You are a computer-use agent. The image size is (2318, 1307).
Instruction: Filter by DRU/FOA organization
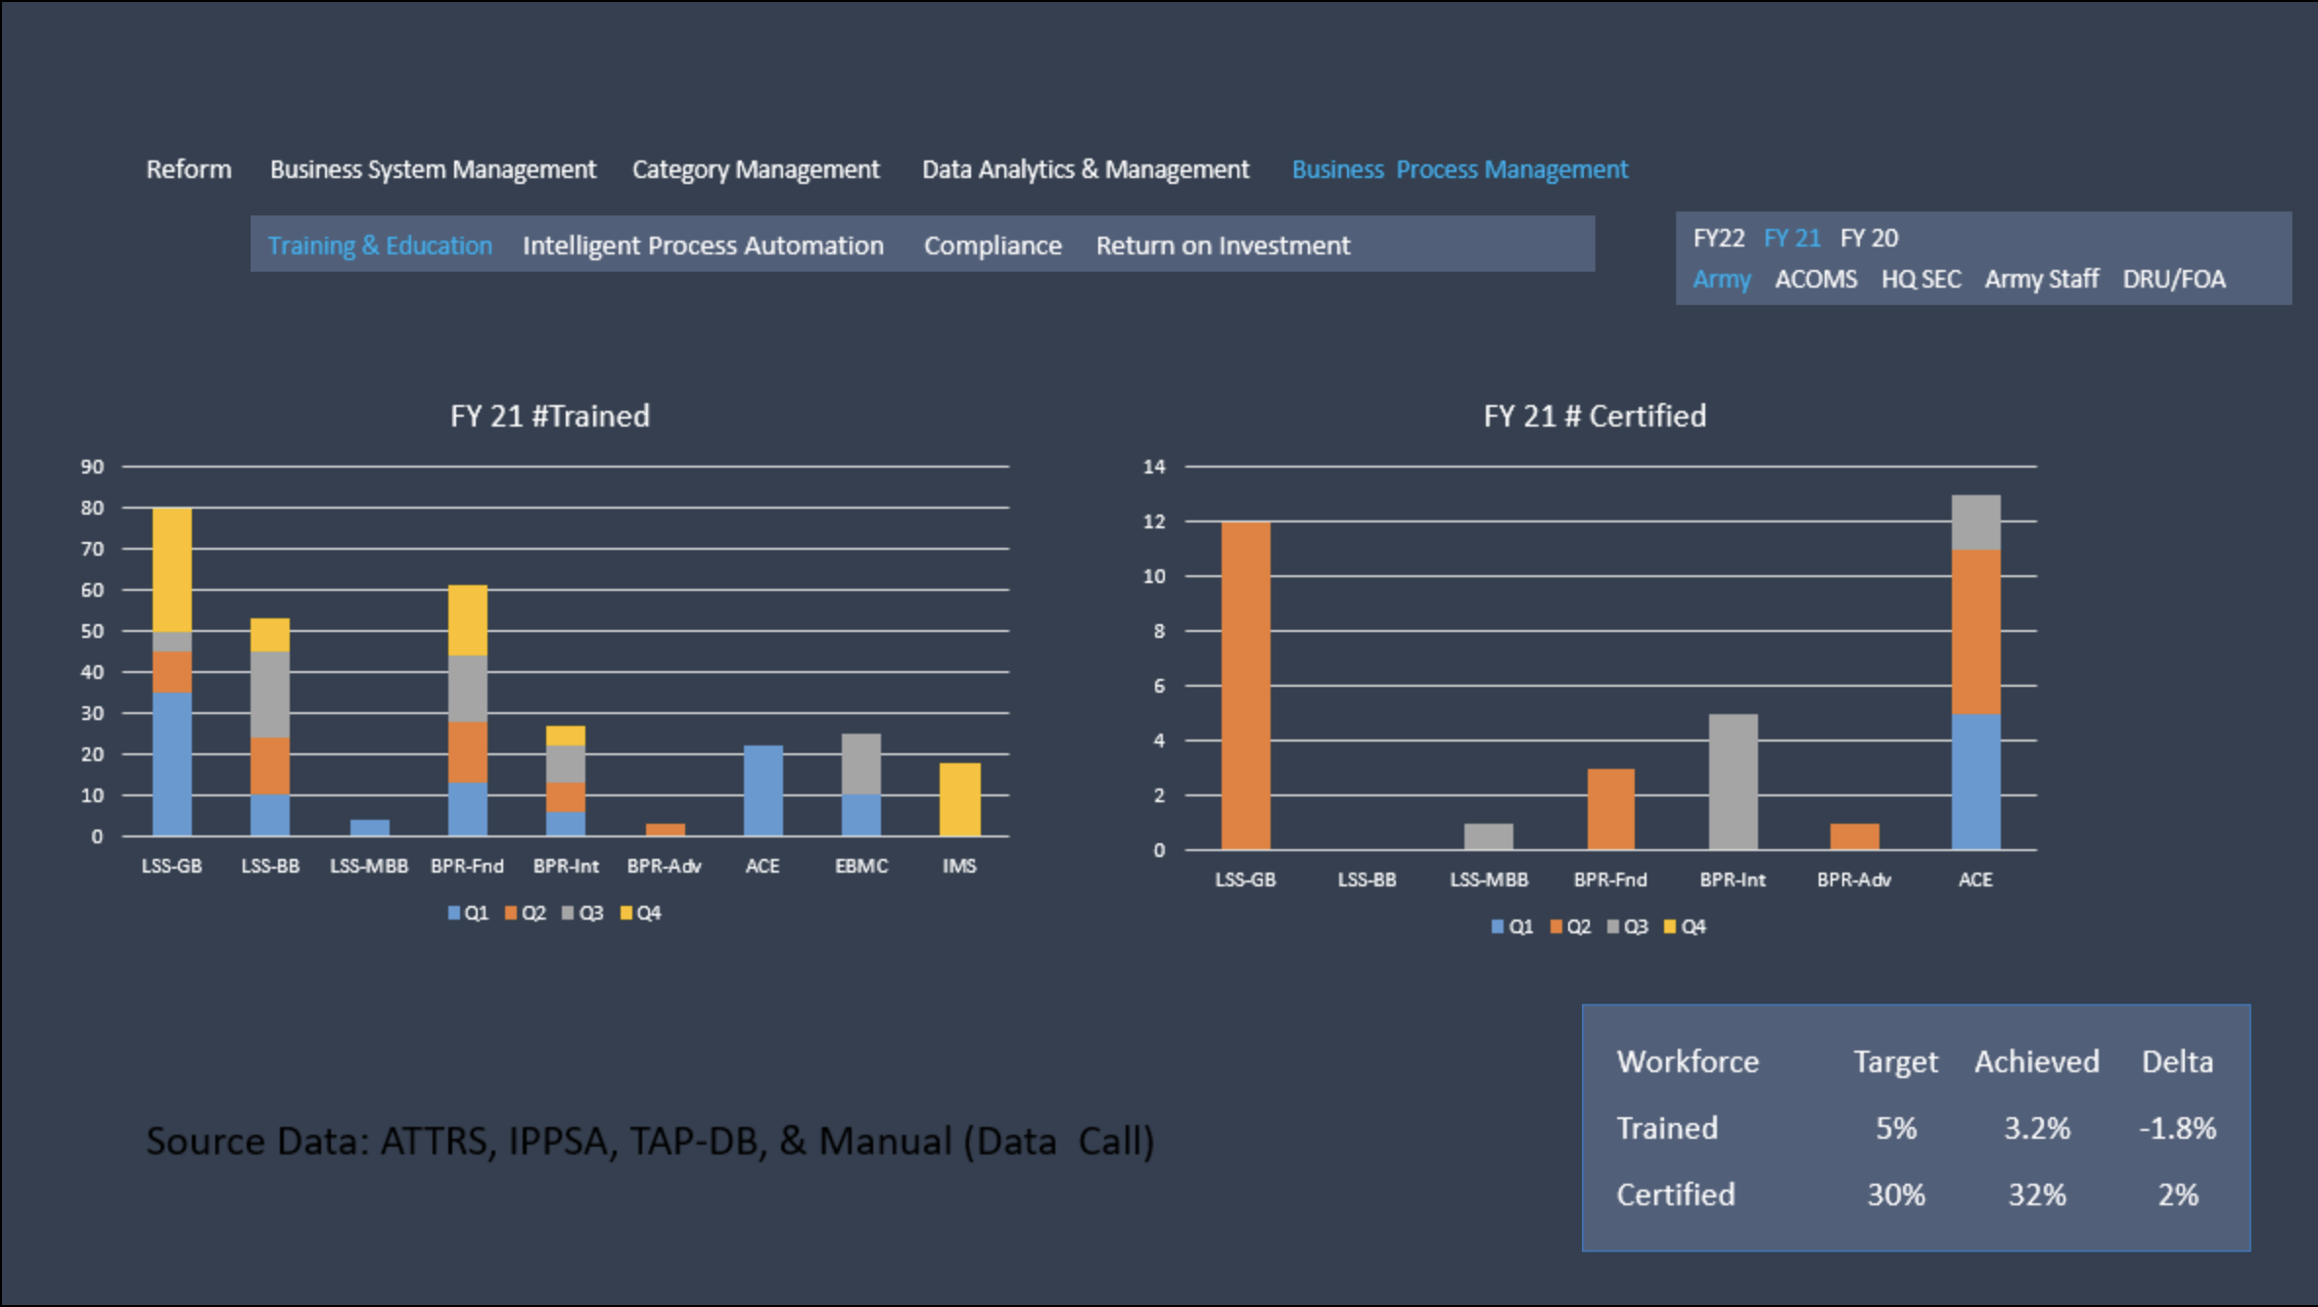pos(2173,280)
